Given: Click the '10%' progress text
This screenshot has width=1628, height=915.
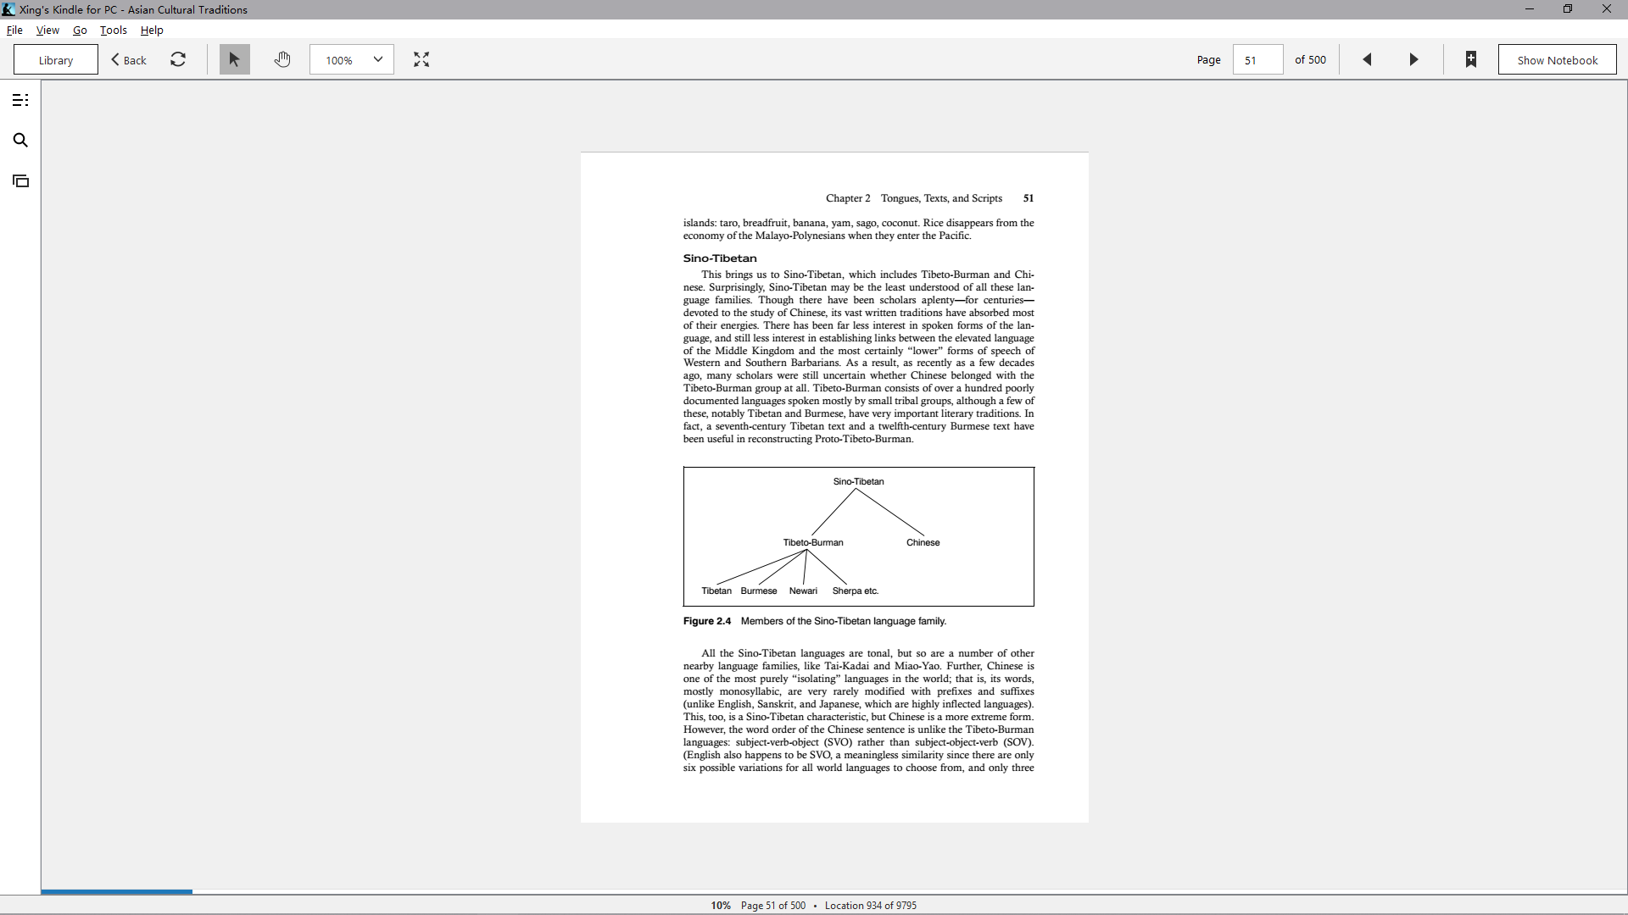Looking at the screenshot, I should point(721,905).
